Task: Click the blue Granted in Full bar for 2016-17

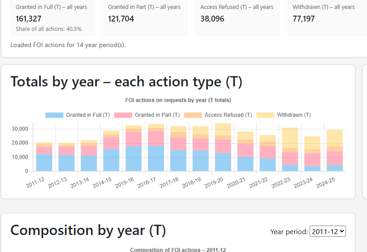Action: point(156,158)
